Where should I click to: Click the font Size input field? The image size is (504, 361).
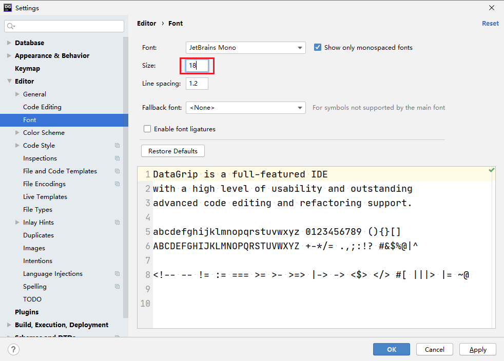(x=197, y=66)
